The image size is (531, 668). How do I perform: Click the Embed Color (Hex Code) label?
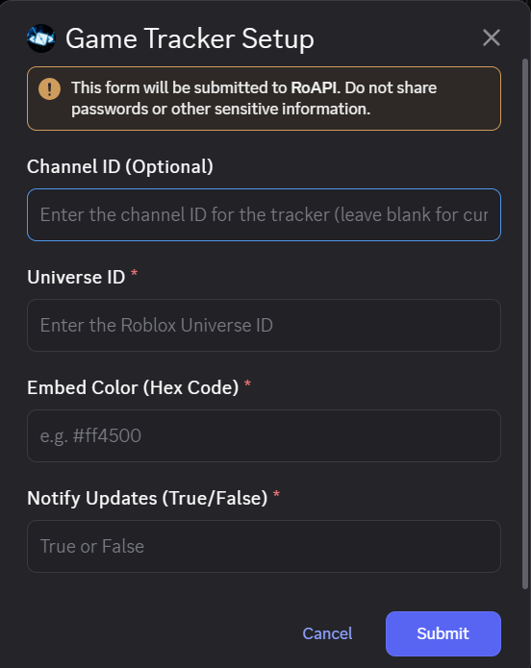pyautogui.click(x=133, y=387)
